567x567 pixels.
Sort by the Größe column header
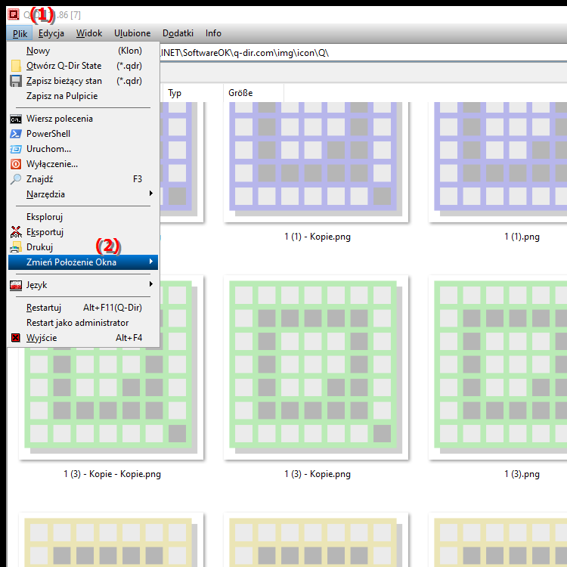point(253,93)
